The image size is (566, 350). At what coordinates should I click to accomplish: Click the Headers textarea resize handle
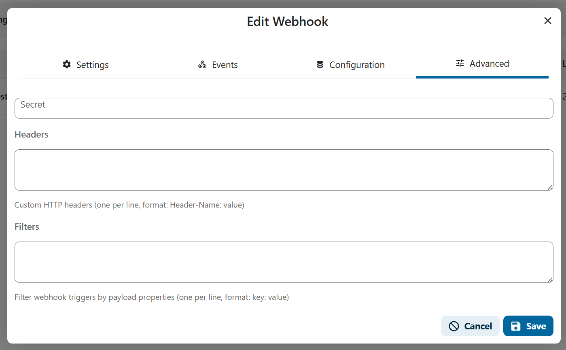click(550, 187)
